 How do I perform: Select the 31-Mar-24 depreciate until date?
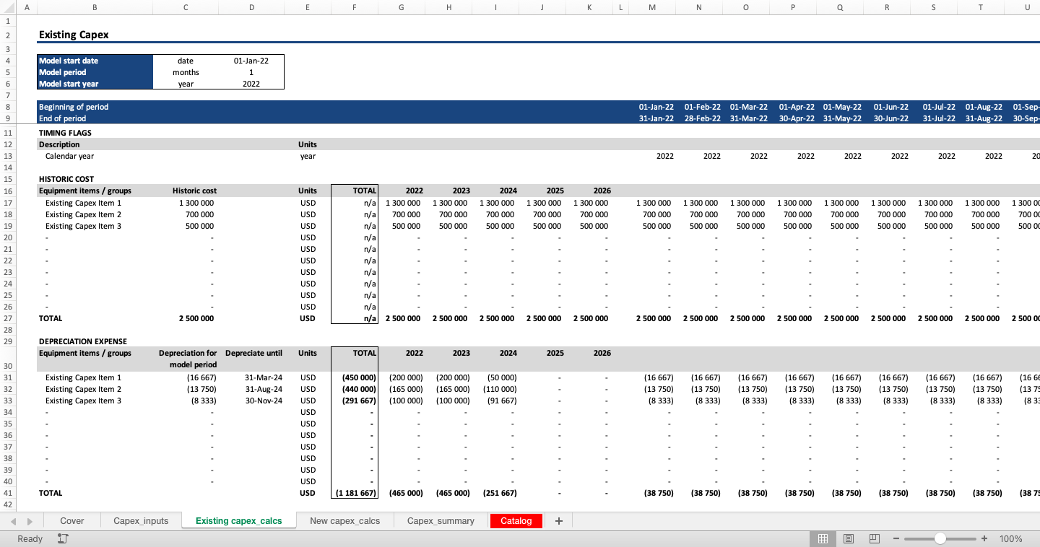pos(251,377)
